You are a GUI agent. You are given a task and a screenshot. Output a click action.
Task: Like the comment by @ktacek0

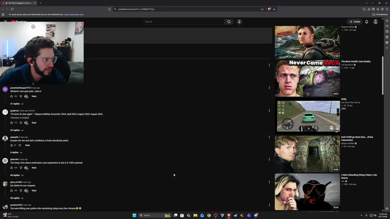12,168
